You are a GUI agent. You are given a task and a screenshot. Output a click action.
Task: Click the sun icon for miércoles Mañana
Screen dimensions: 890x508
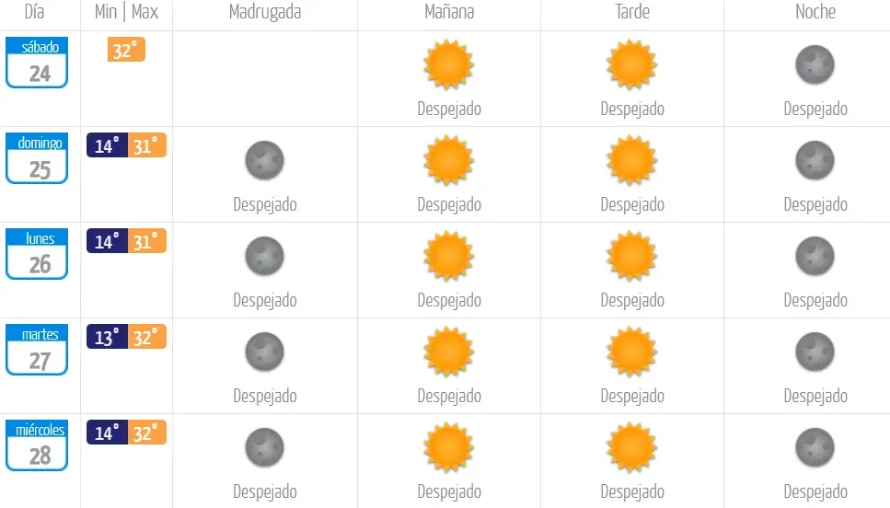(448, 447)
